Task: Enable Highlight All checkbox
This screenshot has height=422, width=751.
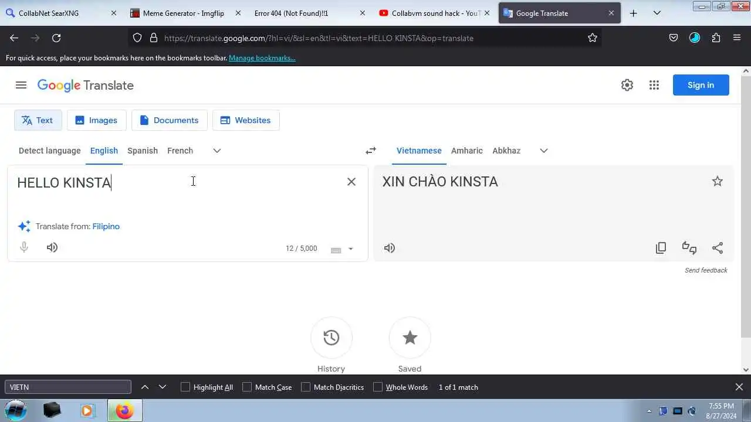Action: [185, 387]
